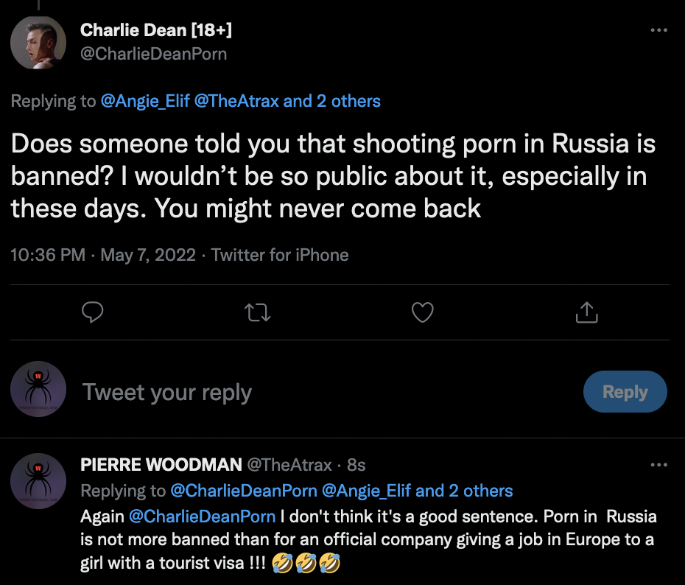Image resolution: width=685 pixels, height=585 pixels.
Task: Click the spider avatar next to reply box
Action: 39,391
